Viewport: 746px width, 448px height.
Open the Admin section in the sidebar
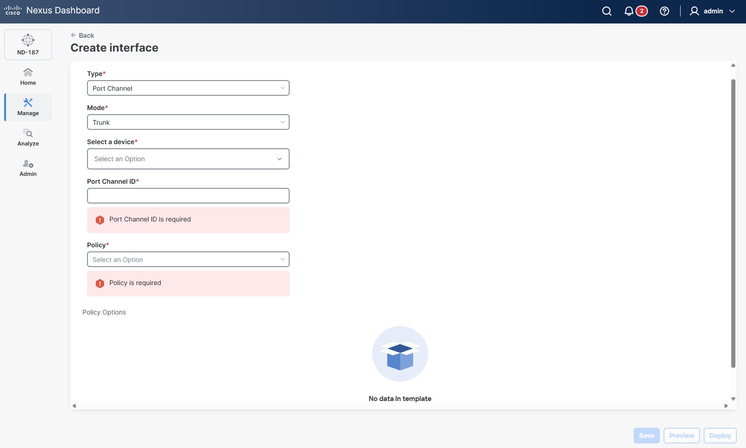28,168
